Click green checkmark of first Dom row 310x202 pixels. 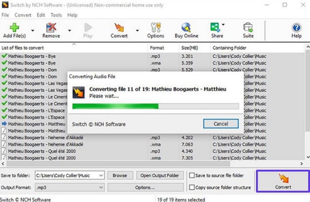(x=4, y=70)
